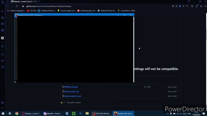Switch to BepInEx 6.0.0 taskbar item
207x116 pixels.
click(124, 113)
